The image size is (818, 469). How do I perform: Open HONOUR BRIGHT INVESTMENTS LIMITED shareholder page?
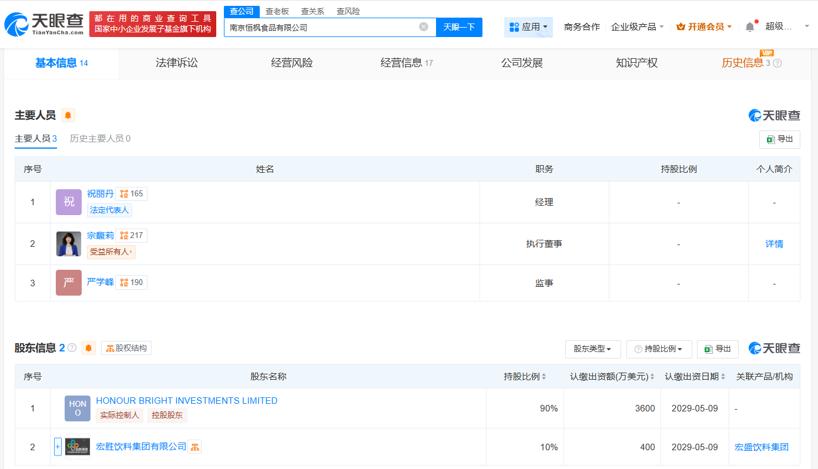186,400
